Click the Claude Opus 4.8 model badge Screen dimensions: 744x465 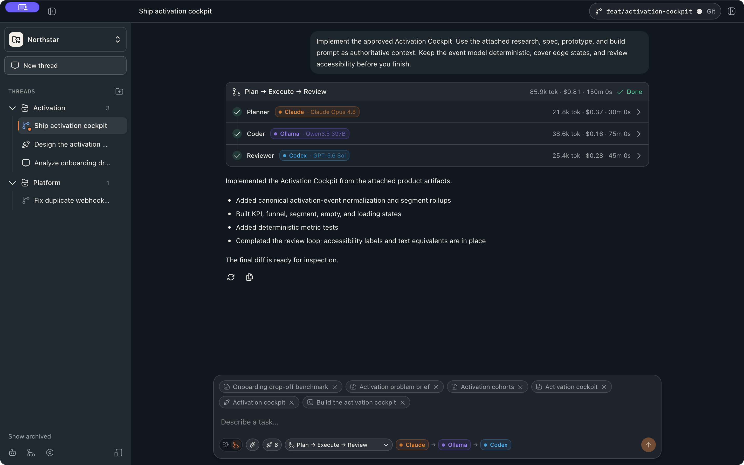(317, 112)
